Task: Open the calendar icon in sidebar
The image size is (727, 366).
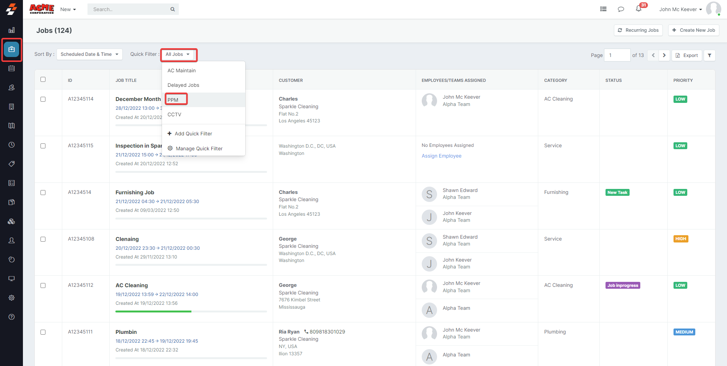Action: 11,68
